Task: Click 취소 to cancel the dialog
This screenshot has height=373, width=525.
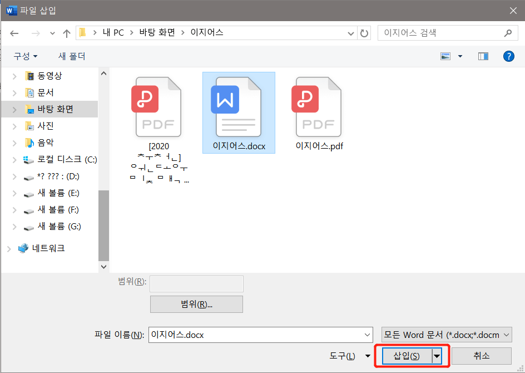Action: pos(482,356)
